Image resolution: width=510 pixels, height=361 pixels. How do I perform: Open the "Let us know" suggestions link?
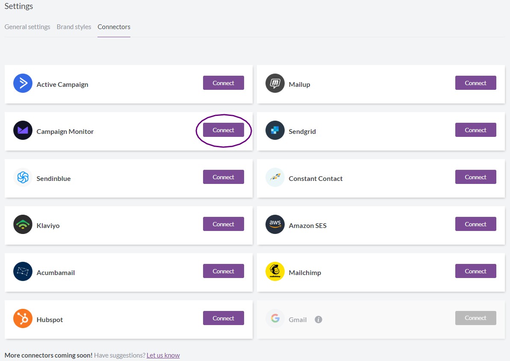(163, 355)
